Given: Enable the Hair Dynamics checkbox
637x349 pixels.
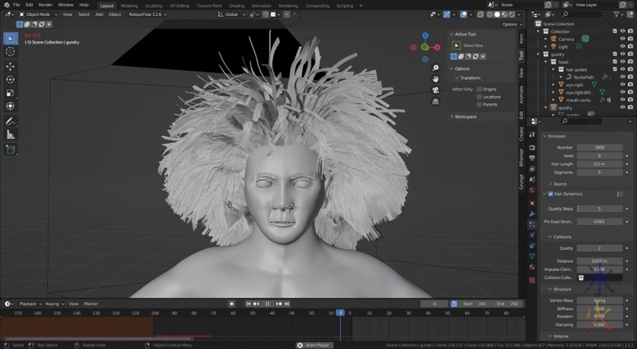Looking at the screenshot, I should click(549, 193).
